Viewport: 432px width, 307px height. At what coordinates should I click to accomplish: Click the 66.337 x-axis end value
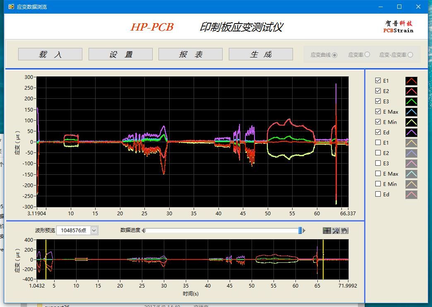[348, 214]
